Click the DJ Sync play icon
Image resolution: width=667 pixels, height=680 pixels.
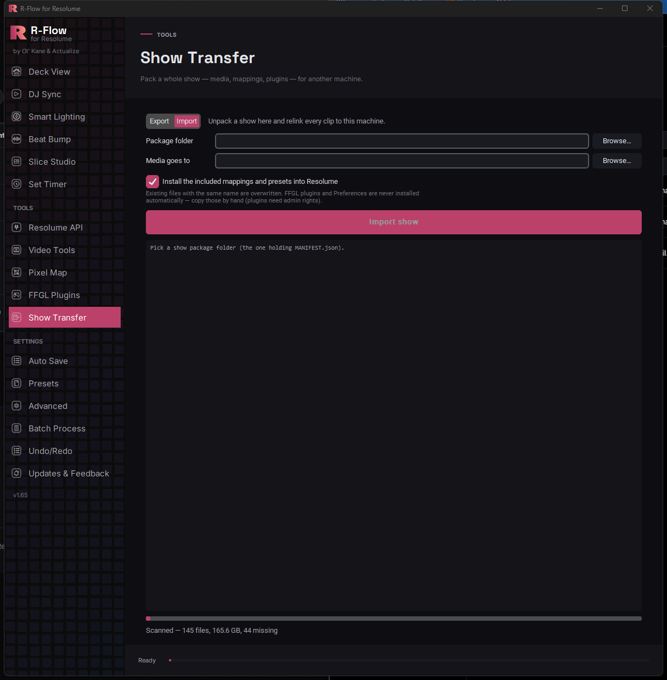point(16,94)
